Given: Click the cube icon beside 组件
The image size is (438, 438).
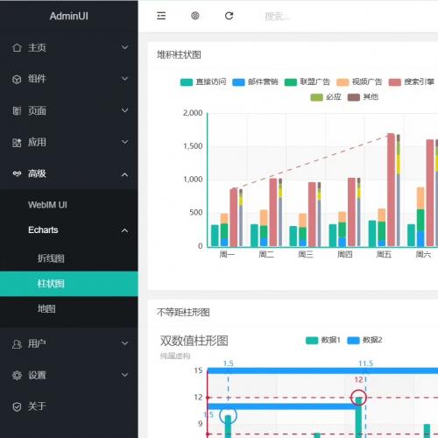Looking at the screenshot, I should [17, 79].
